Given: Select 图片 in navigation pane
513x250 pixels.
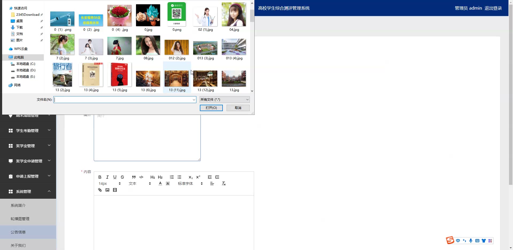Looking at the screenshot, I should [x=20, y=40].
